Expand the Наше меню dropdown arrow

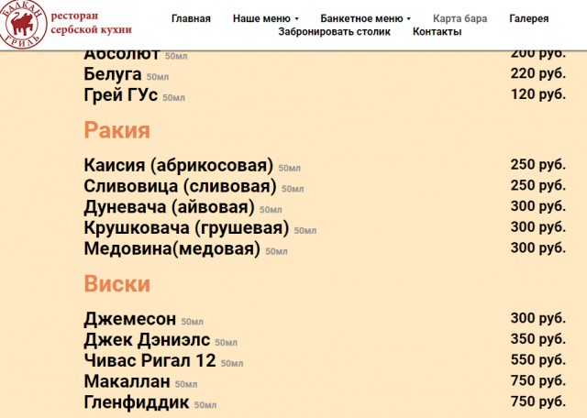coord(296,18)
